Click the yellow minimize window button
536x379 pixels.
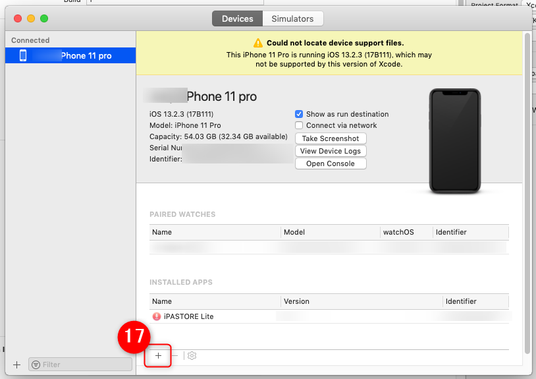coord(31,18)
